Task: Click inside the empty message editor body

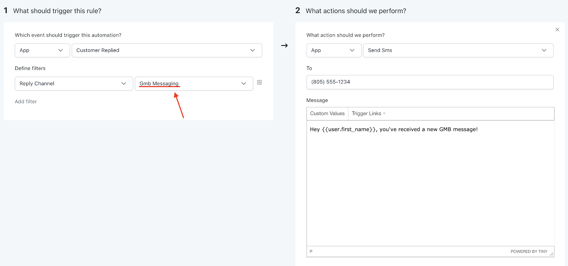Action: (430, 188)
